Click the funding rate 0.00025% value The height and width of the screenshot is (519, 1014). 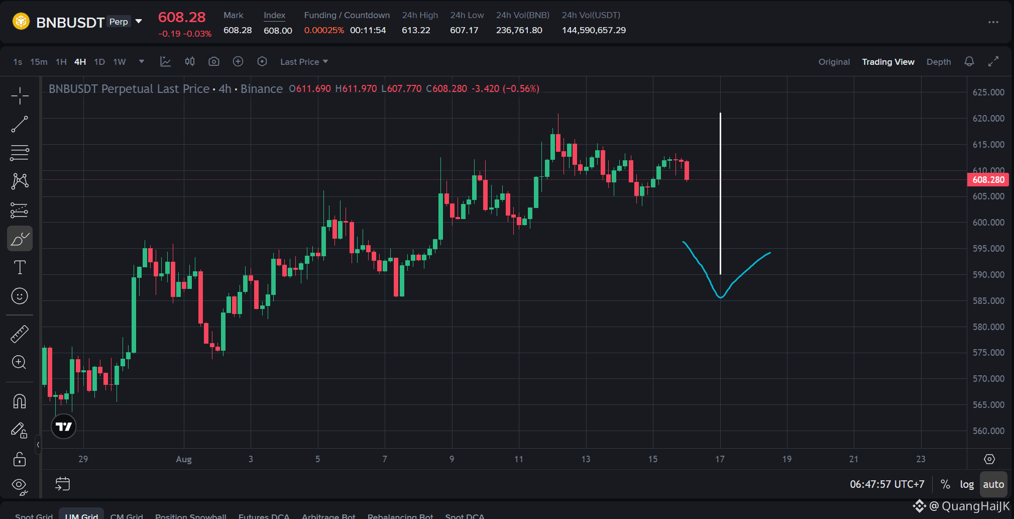pyautogui.click(x=324, y=30)
